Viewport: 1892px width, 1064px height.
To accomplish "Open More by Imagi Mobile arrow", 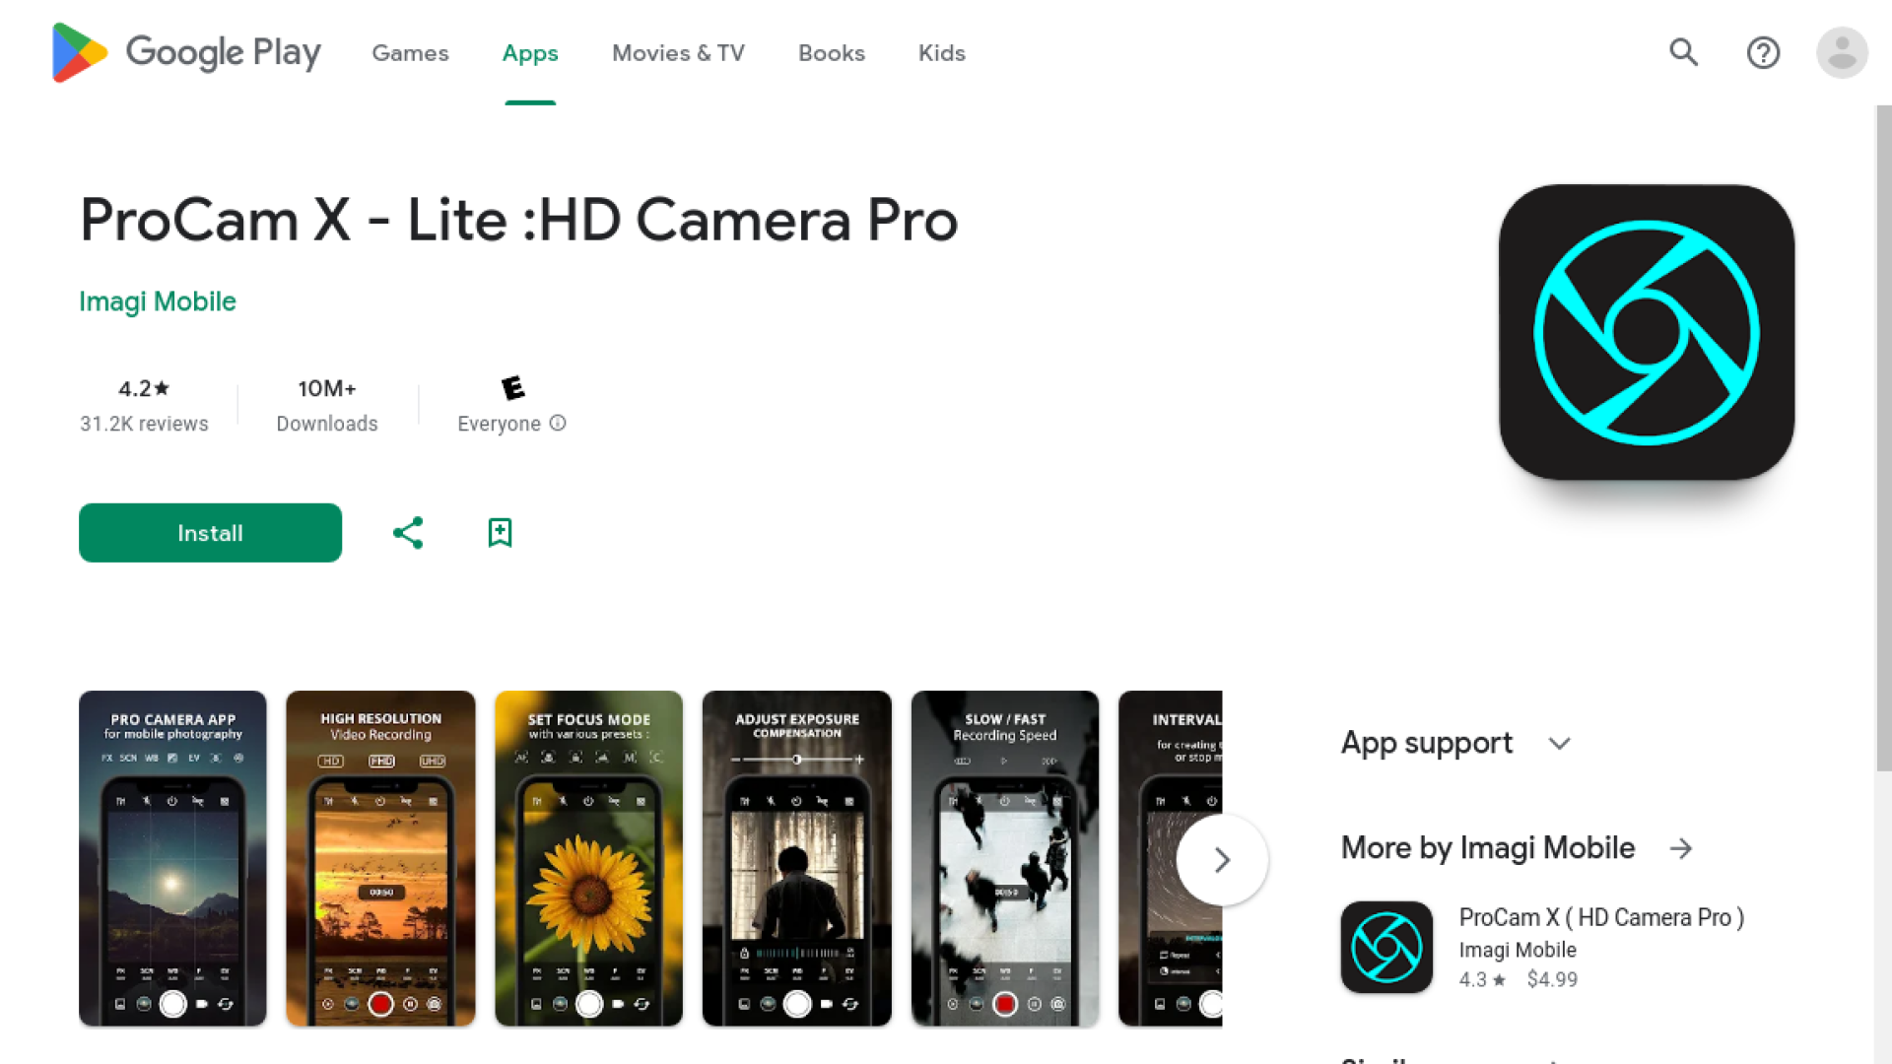I will (x=1681, y=848).
